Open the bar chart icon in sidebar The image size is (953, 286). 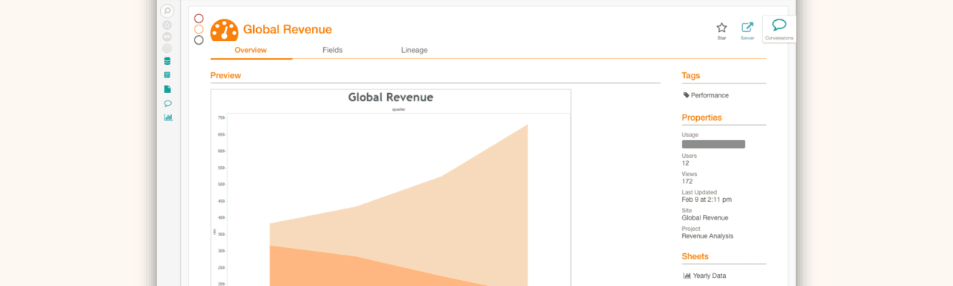168,117
